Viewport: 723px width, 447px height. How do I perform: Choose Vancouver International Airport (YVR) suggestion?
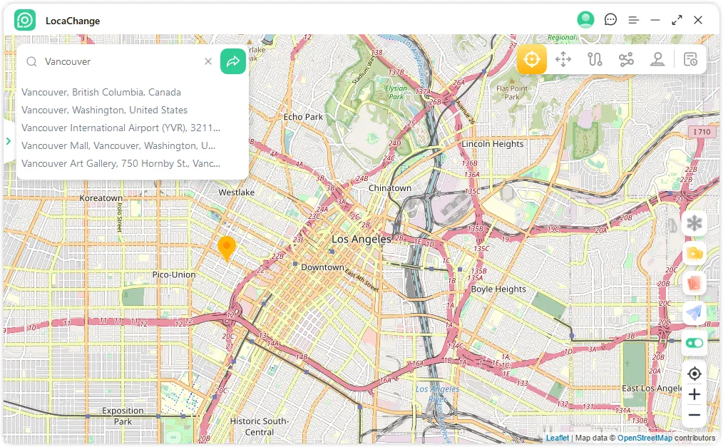coord(120,128)
